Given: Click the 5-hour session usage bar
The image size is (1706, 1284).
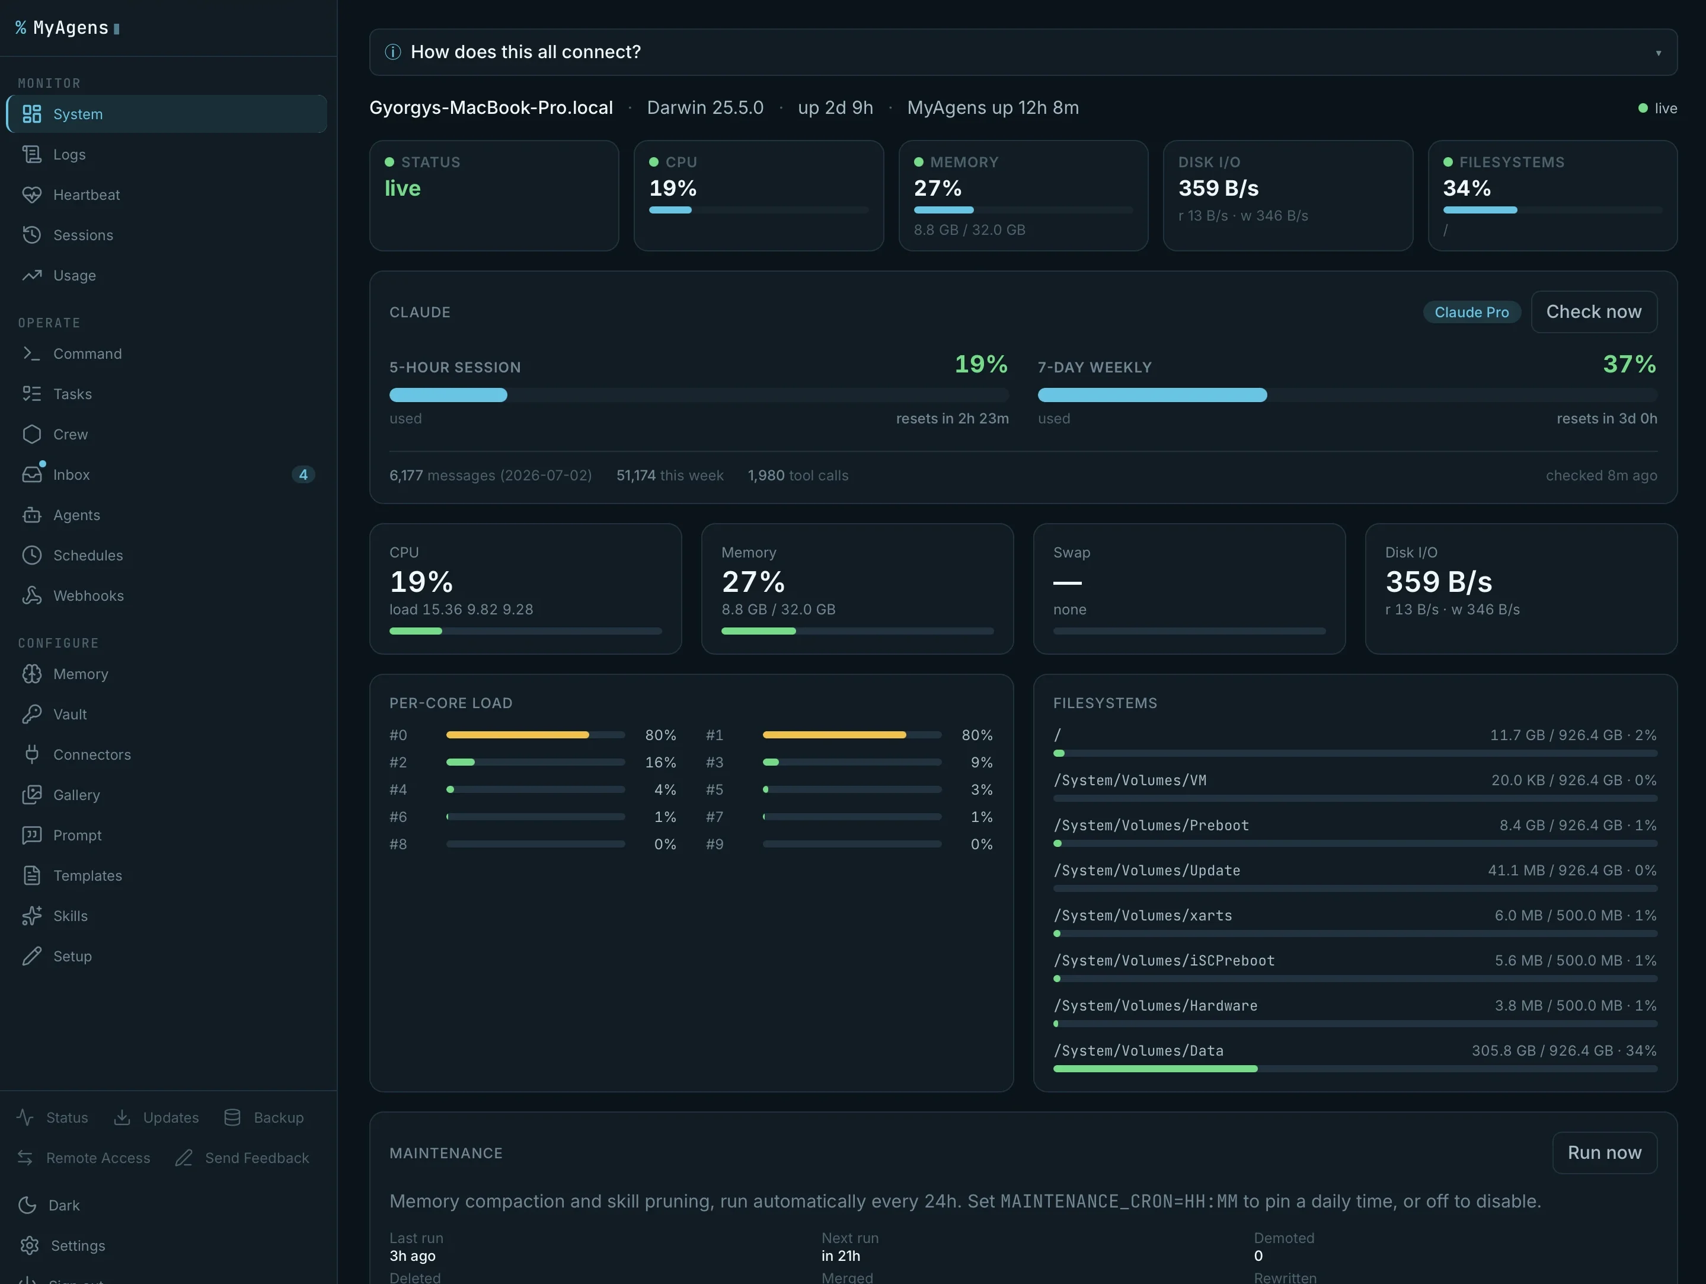Looking at the screenshot, I should click(699, 395).
